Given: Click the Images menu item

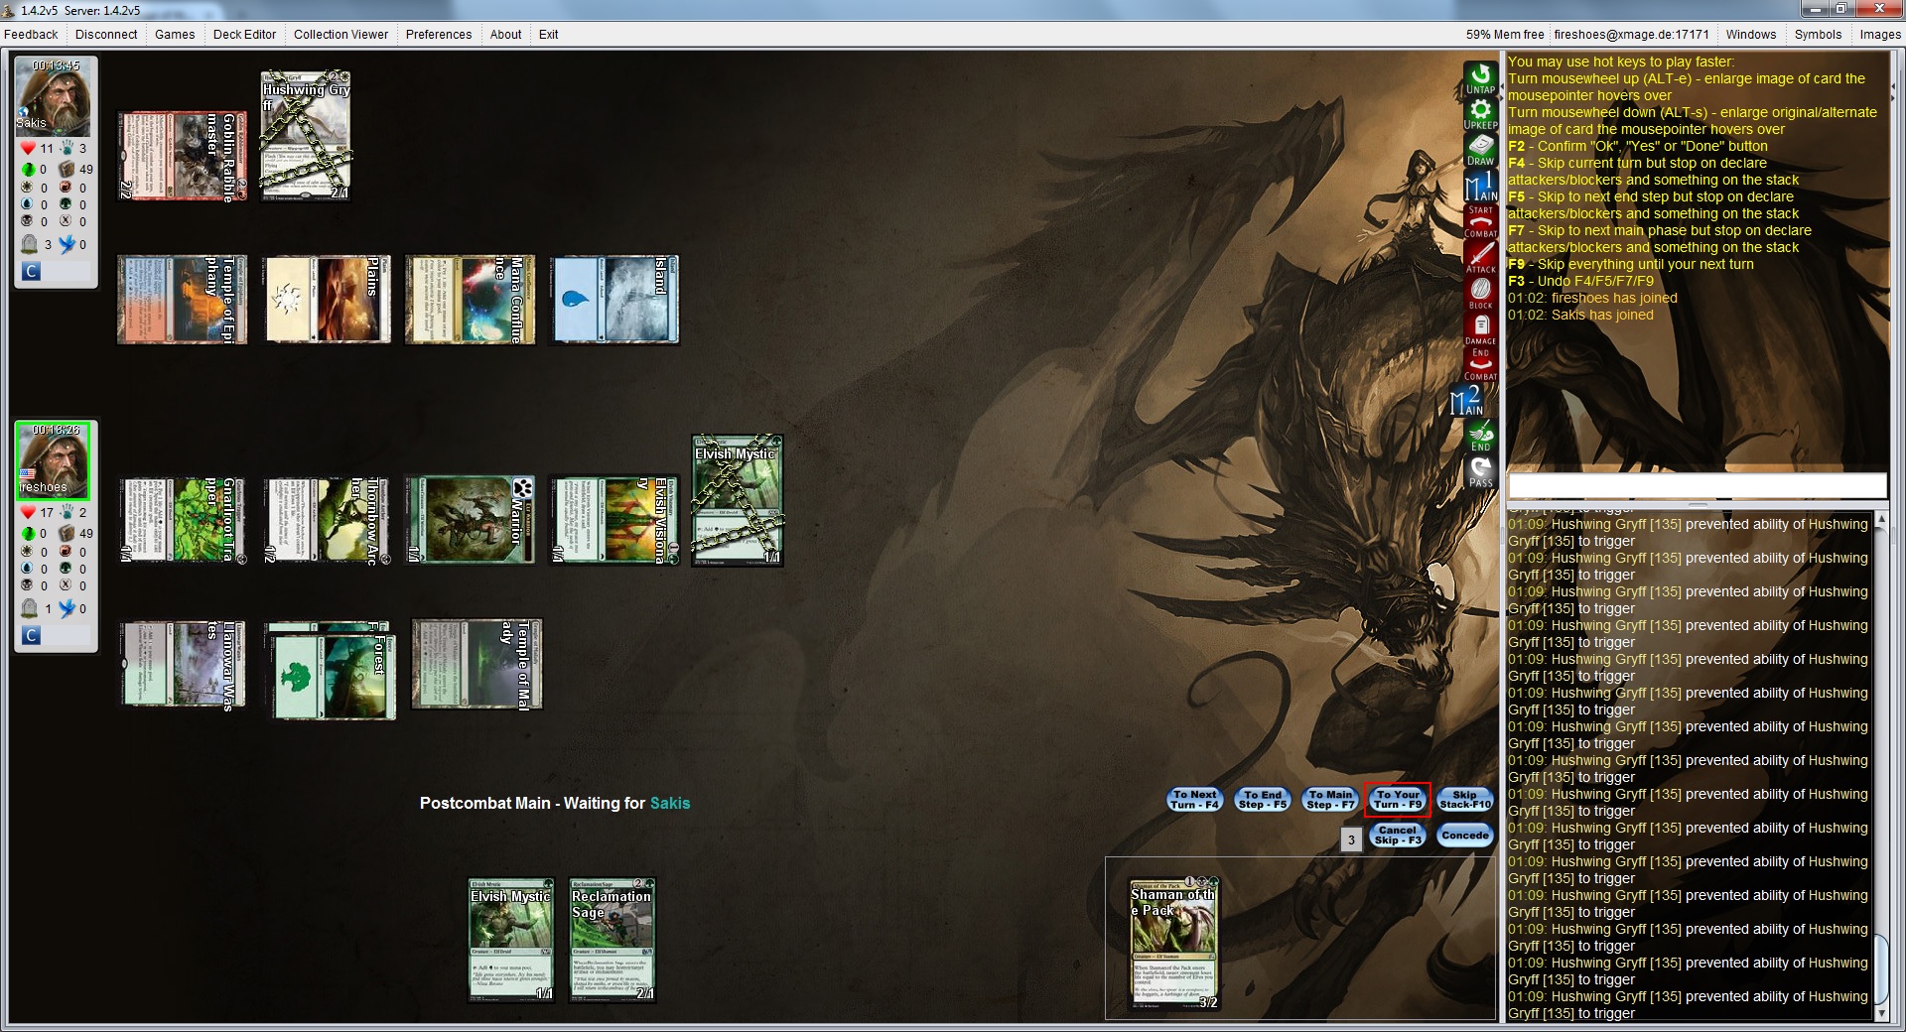Looking at the screenshot, I should point(1880,34).
